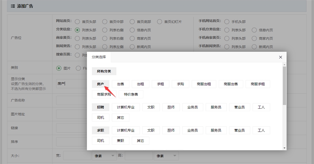Open the height 像素 unit dropdown
This screenshot has width=314, height=164.
click(166, 156)
